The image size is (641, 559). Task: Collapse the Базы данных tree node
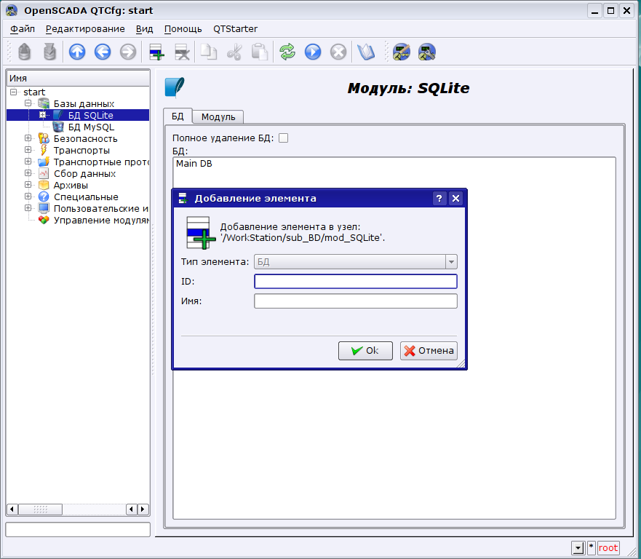pos(28,103)
